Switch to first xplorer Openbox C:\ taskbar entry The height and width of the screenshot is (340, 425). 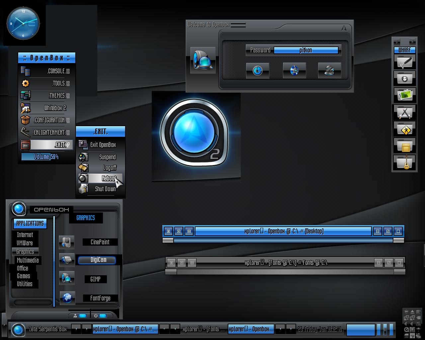125,329
